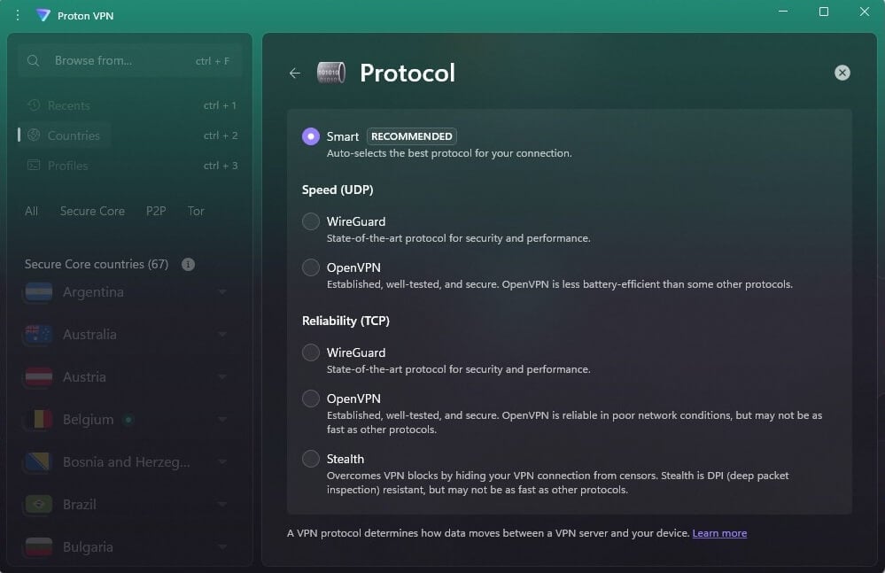
Task: Switch to the Countries section
Action: point(73,135)
